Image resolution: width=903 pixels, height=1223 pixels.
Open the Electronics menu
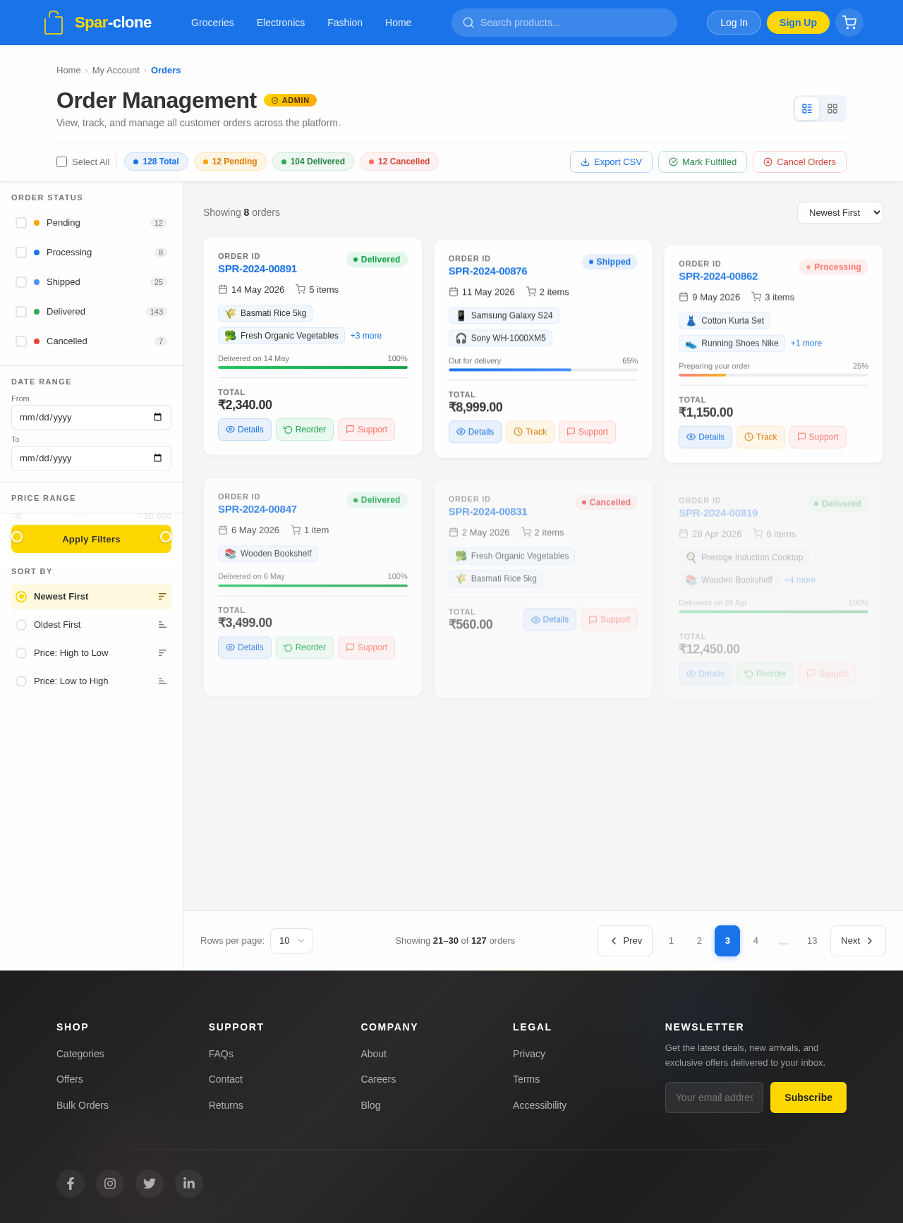click(281, 23)
